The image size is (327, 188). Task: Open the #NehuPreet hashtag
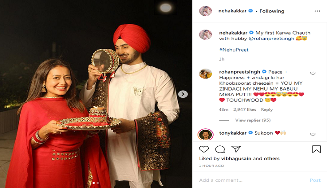tap(234, 50)
